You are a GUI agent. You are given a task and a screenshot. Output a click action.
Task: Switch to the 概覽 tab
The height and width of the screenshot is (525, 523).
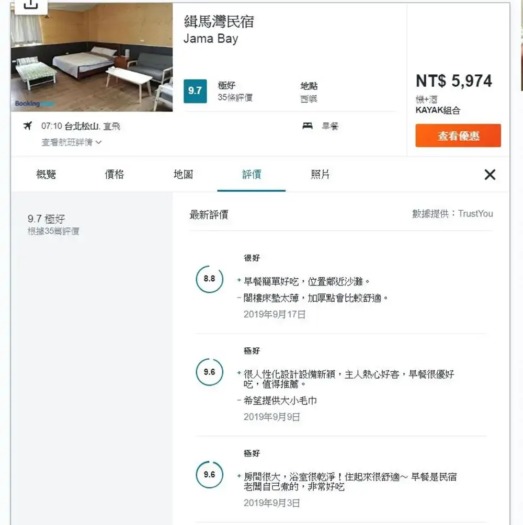tap(46, 175)
